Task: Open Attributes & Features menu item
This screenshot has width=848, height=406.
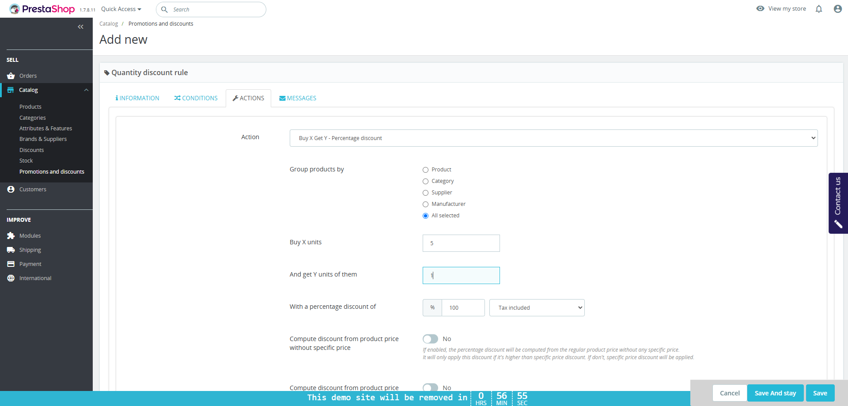Action: [x=45, y=129]
